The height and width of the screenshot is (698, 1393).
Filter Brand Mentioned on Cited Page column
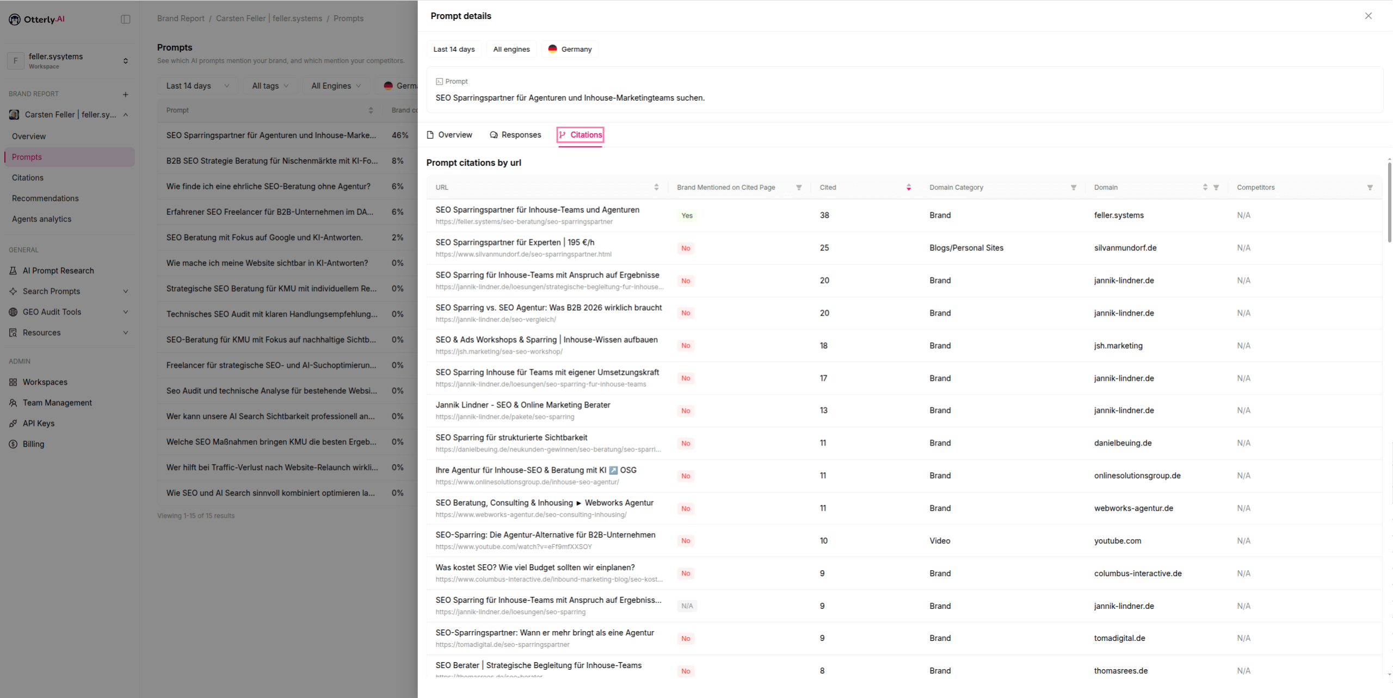799,188
